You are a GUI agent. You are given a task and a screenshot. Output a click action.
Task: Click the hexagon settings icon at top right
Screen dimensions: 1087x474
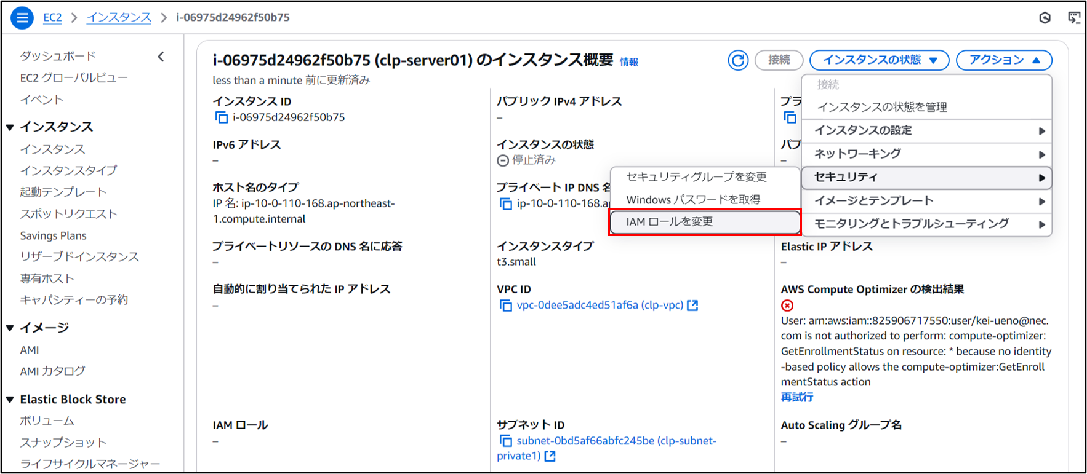click(1045, 18)
